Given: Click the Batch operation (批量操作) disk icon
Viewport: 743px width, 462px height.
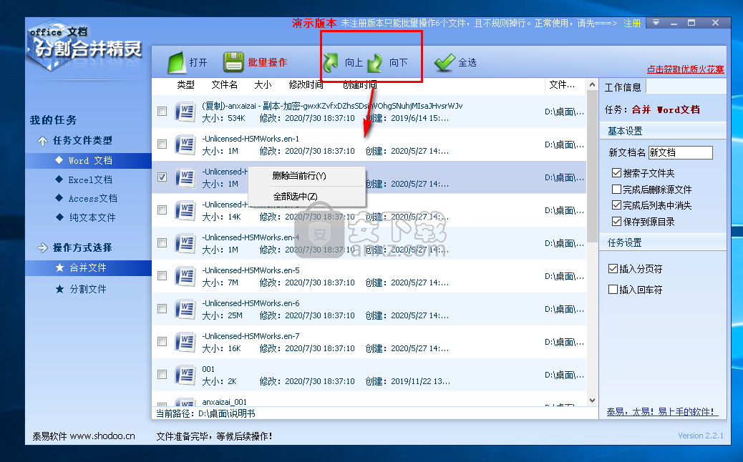Looking at the screenshot, I should (x=233, y=62).
